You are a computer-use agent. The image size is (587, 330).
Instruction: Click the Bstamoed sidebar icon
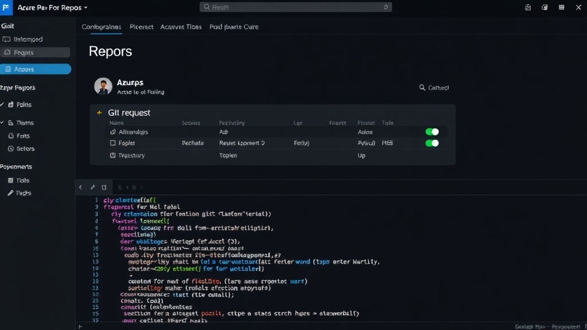[6, 40]
